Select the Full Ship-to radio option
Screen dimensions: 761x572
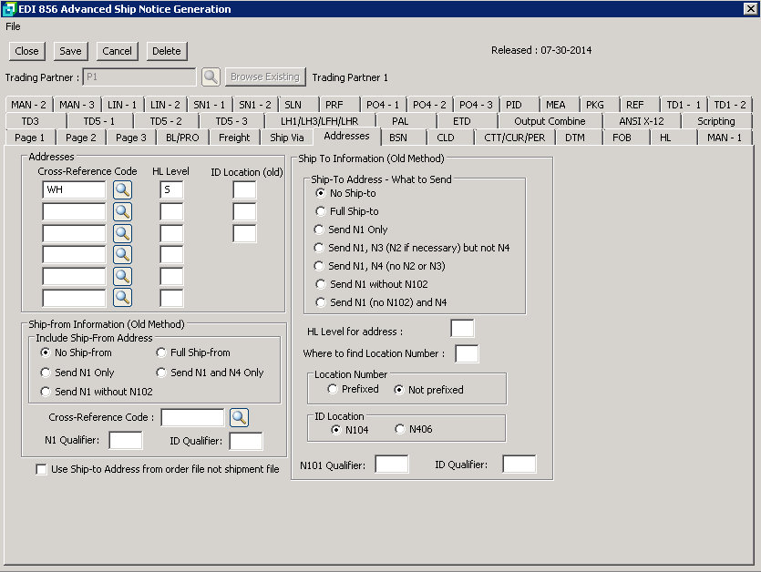click(320, 211)
